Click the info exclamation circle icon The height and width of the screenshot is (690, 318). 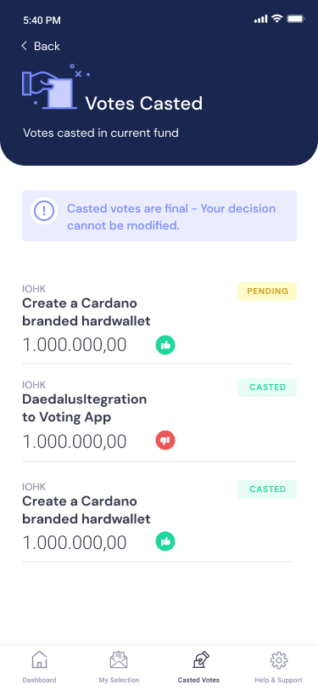[x=44, y=212]
